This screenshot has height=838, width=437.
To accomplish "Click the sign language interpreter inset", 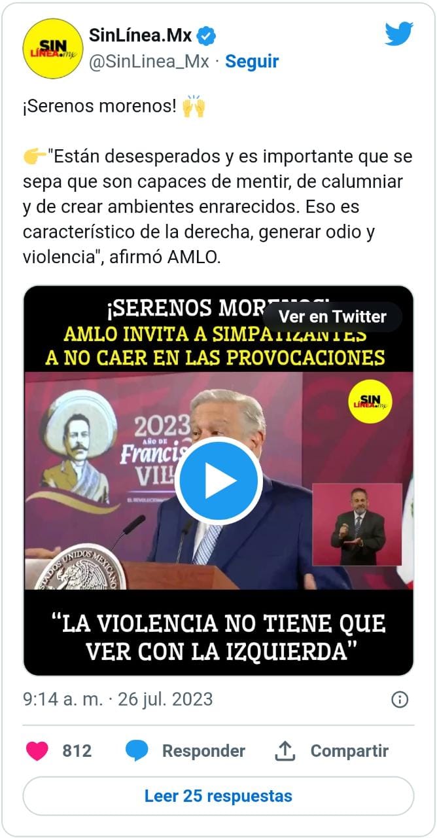I will 357,524.
